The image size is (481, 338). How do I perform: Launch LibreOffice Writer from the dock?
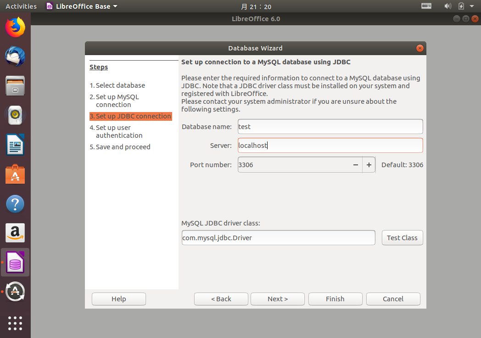click(15, 145)
